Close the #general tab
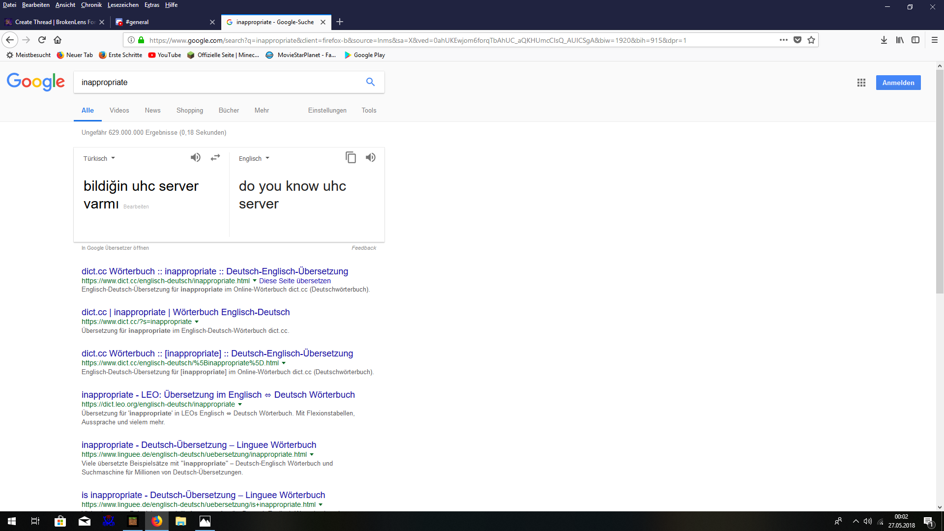This screenshot has width=944, height=531. click(x=212, y=22)
